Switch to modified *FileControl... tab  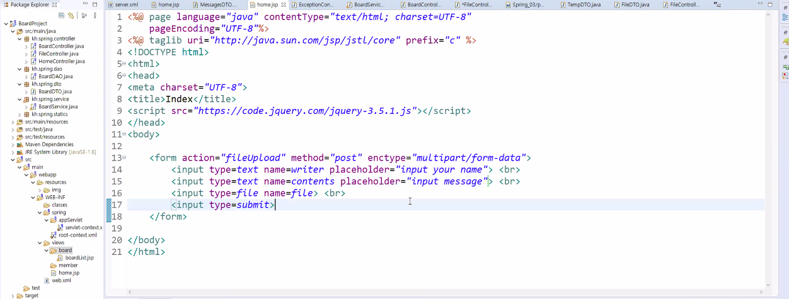[473, 4]
